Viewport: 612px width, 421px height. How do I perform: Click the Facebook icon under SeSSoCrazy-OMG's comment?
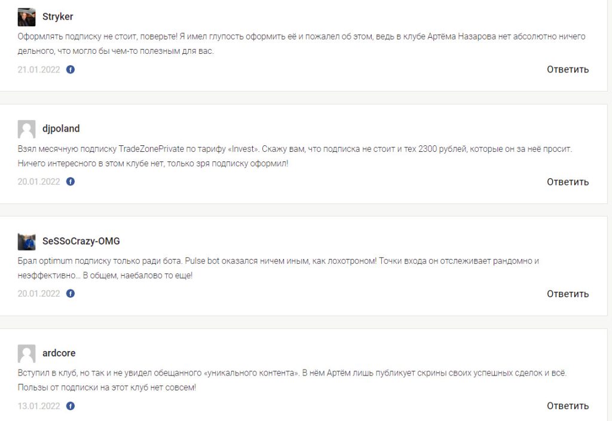tap(71, 294)
